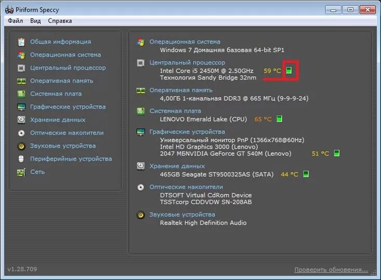Open the Операционная система summary heading
This screenshot has width=381, height=280.
click(x=185, y=42)
